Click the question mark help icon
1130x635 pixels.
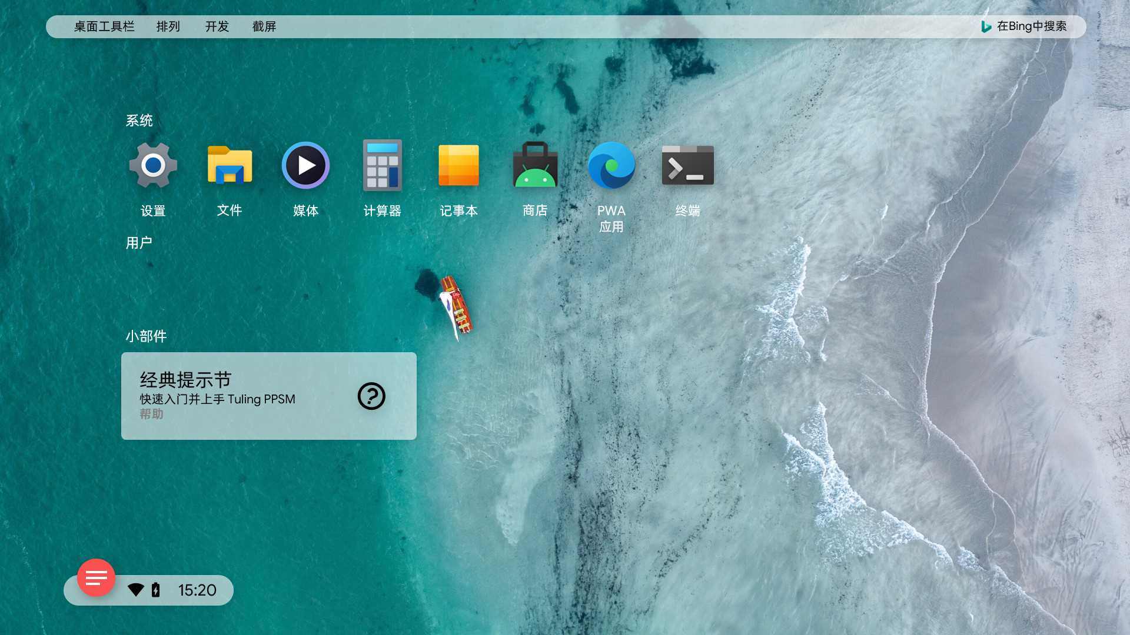coord(371,396)
